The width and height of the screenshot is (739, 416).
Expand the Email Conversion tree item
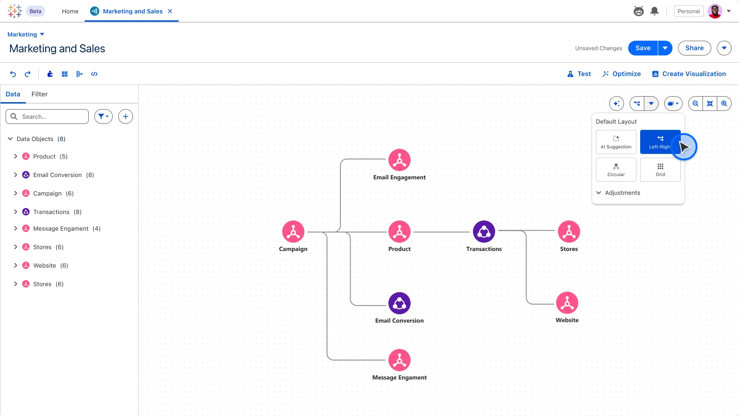[x=15, y=175]
